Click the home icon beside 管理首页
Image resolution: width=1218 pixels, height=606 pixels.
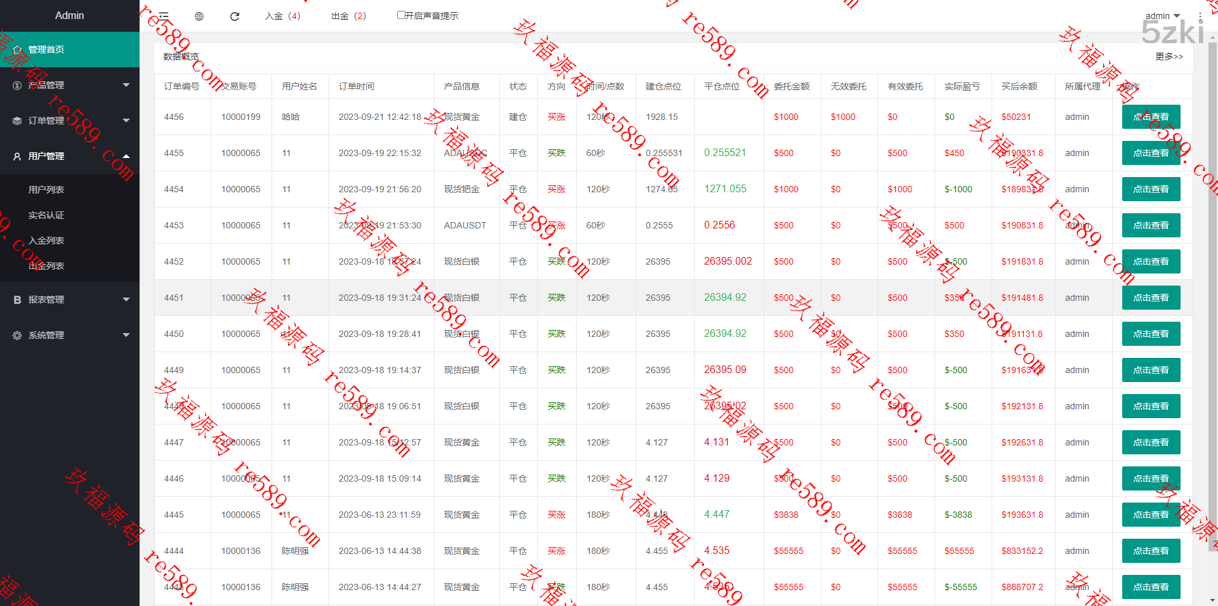17,49
